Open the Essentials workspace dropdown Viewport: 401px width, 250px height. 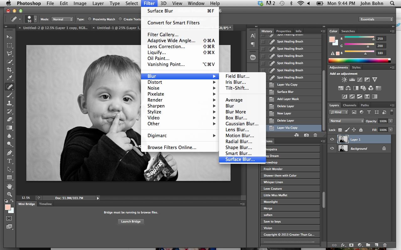pos(376,19)
